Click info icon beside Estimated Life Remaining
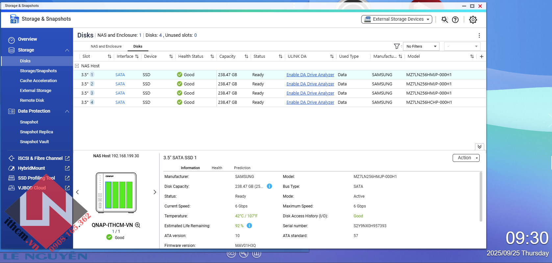 coord(249,226)
